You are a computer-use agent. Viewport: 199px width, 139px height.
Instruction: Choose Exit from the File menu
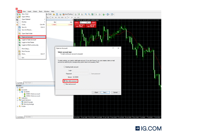click(32, 58)
